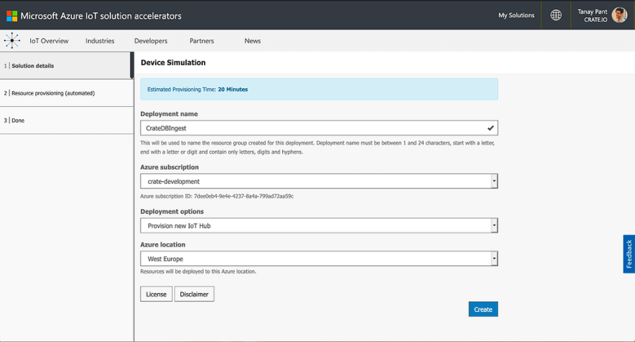Expand the Azure location dropdown

coord(319,258)
